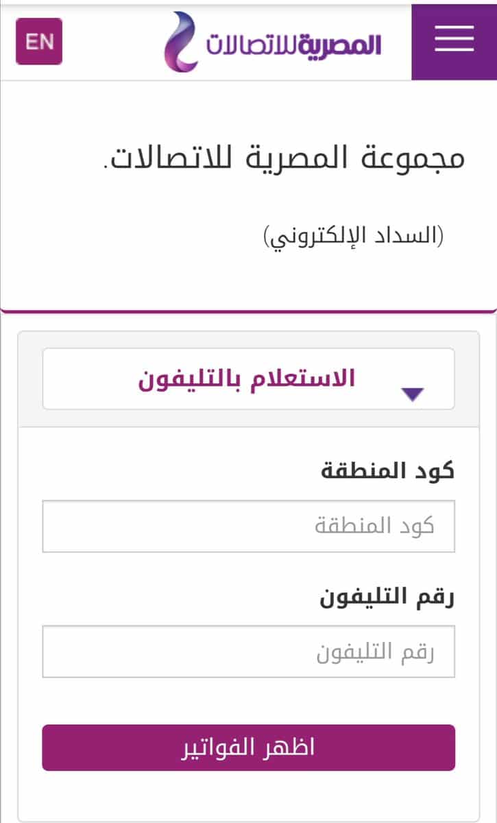Click the white title card area

click(248, 195)
